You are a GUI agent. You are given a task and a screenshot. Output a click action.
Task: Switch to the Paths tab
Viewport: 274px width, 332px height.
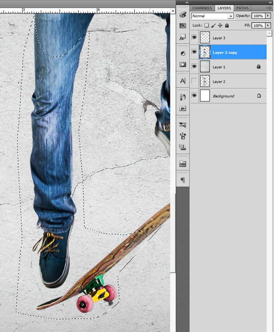pyautogui.click(x=242, y=8)
